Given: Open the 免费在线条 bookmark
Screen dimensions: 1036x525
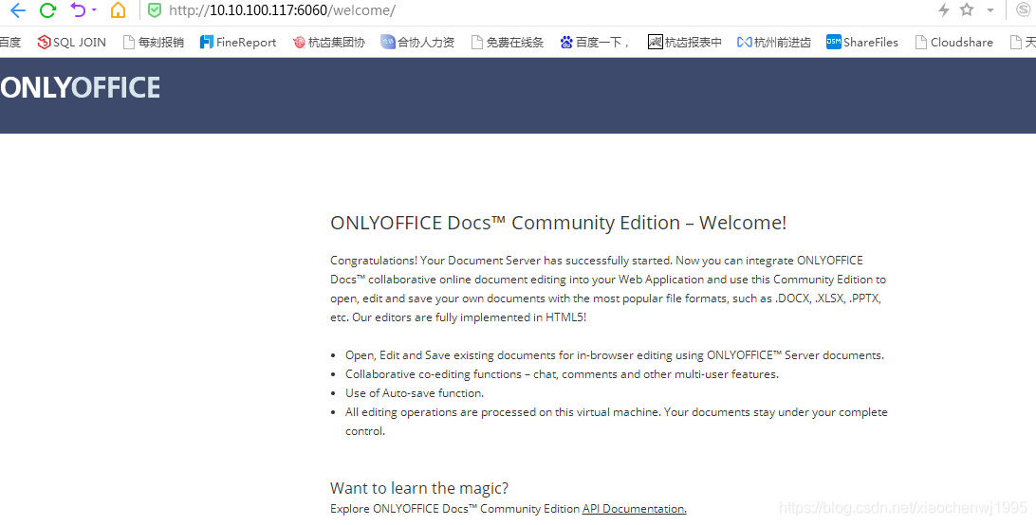Looking at the screenshot, I should tap(508, 43).
